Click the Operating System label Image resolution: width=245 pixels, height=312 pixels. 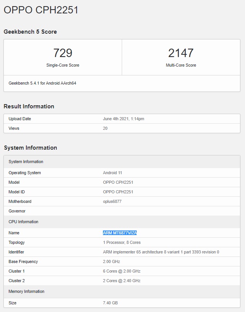coord(24,173)
